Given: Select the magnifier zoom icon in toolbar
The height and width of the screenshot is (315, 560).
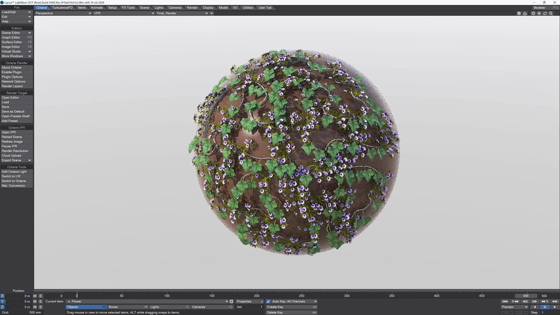Looking at the screenshot, I should (x=551, y=13).
